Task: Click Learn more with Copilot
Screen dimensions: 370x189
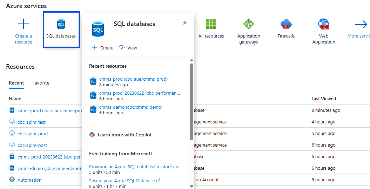Action: [125, 135]
